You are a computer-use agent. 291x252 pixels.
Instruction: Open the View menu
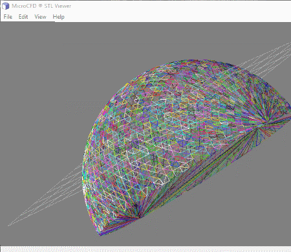click(x=40, y=17)
